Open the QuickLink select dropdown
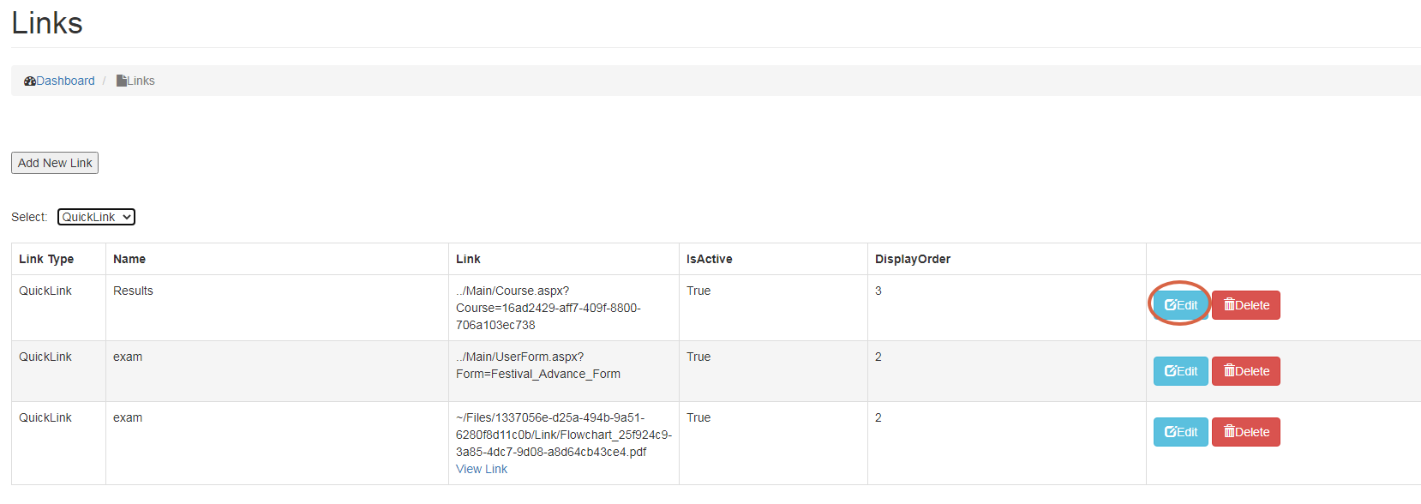 [96, 217]
